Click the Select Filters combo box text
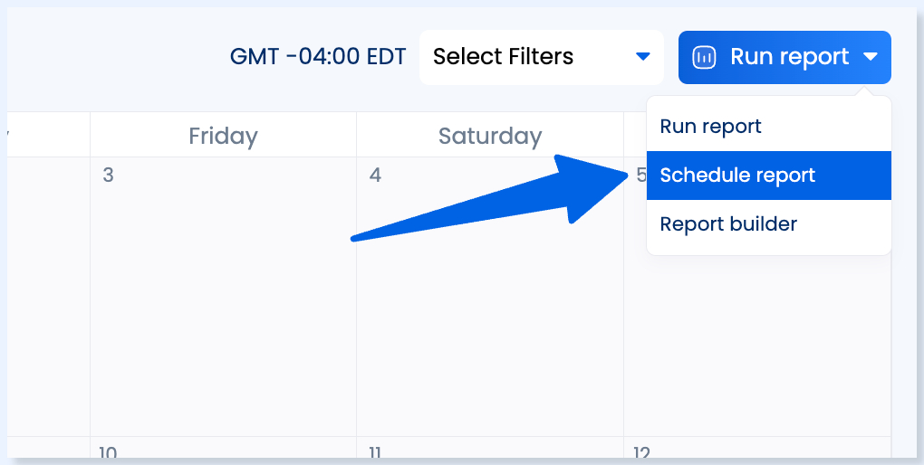924x465 pixels. [x=503, y=56]
